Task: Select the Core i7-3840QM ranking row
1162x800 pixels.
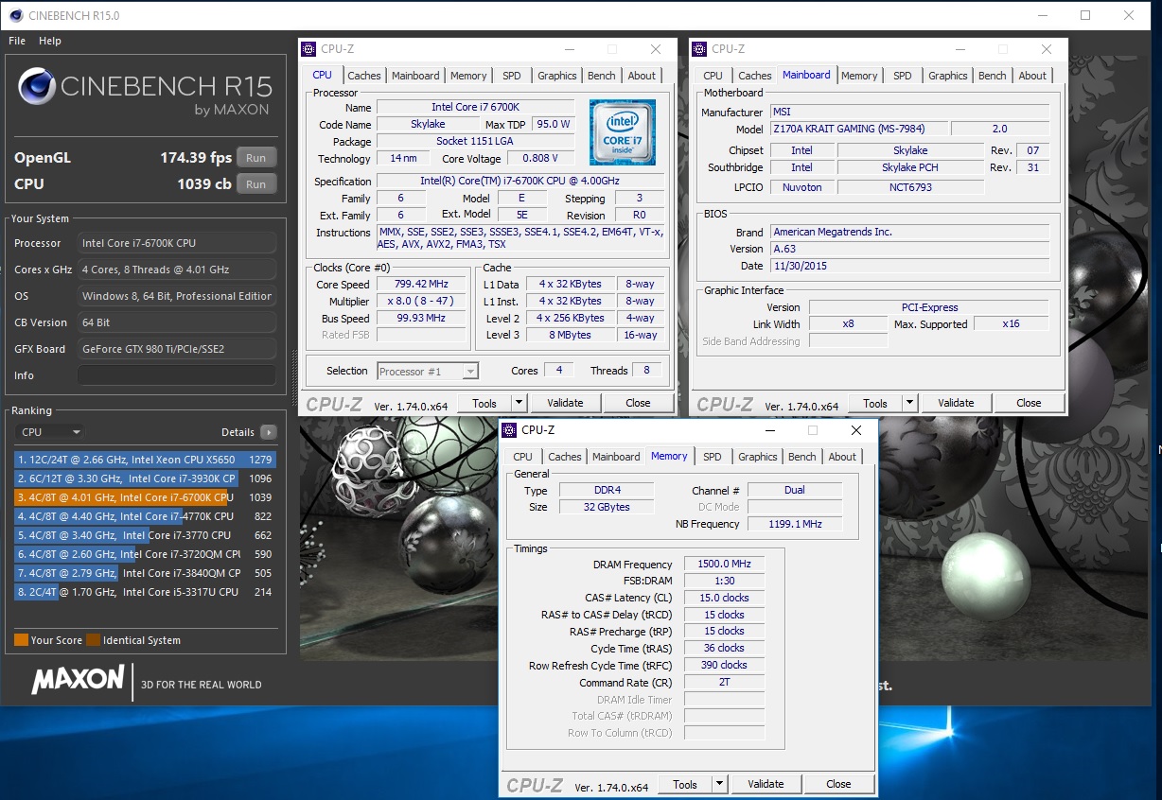Action: pyautogui.click(x=145, y=573)
